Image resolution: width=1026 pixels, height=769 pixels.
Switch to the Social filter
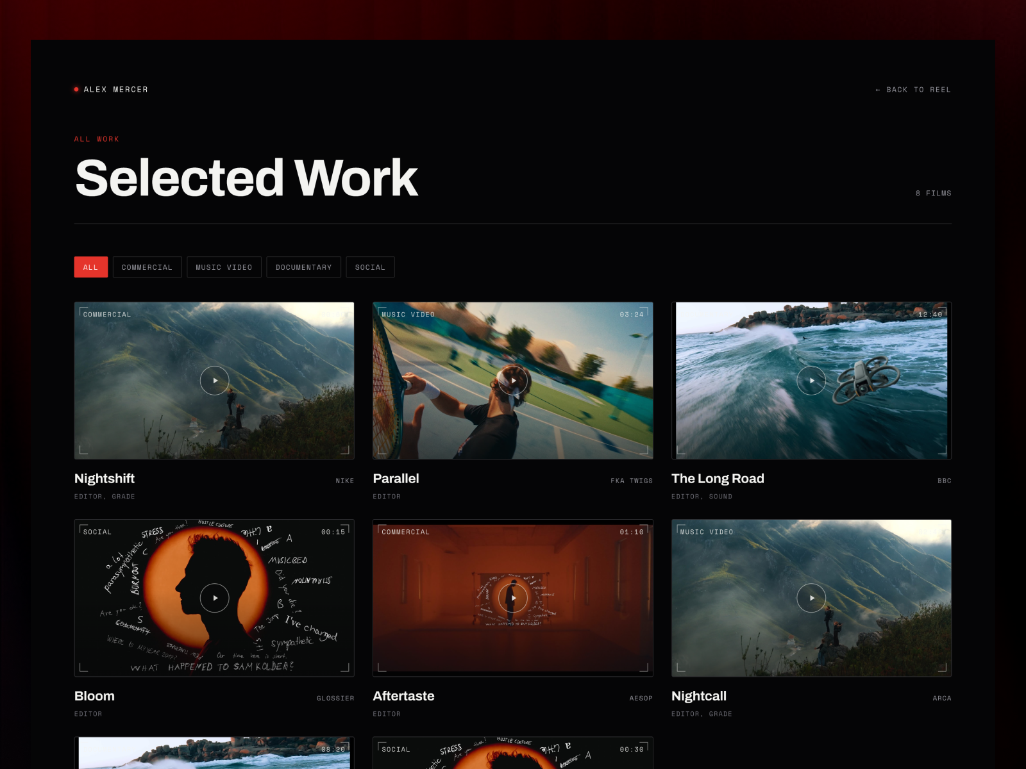tap(370, 267)
